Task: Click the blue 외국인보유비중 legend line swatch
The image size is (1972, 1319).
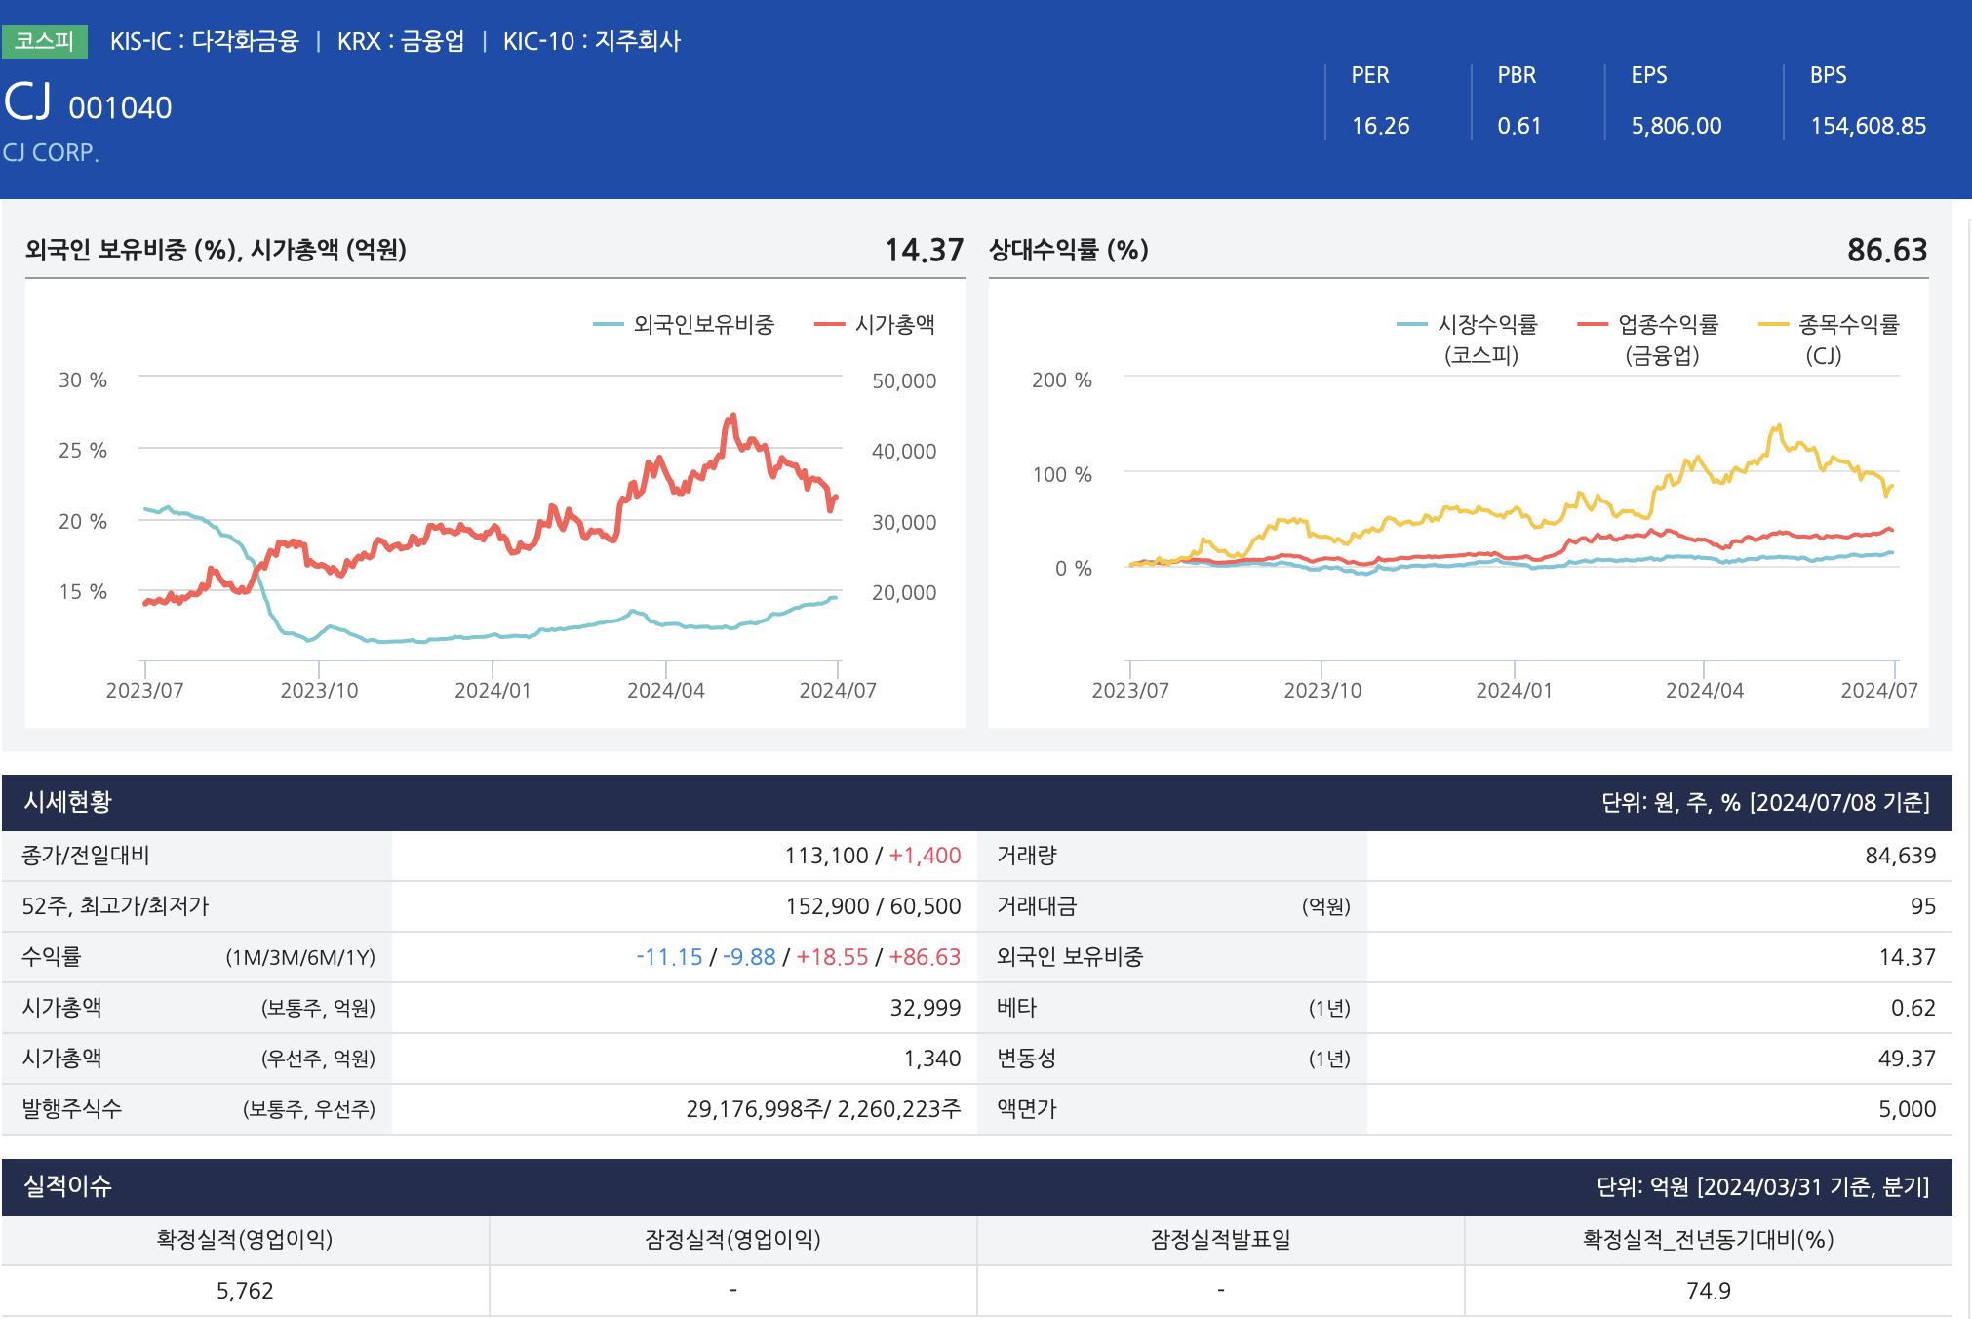Action: [x=609, y=324]
